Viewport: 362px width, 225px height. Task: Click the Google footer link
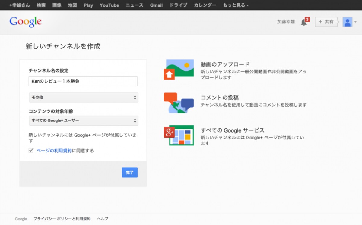(x=21, y=219)
